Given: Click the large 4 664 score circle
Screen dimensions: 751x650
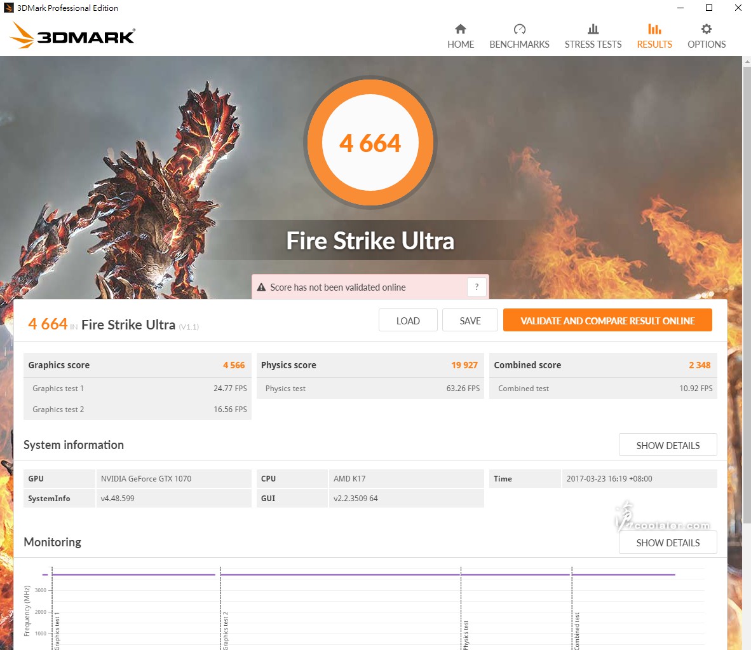Looking at the screenshot, I should 370,142.
